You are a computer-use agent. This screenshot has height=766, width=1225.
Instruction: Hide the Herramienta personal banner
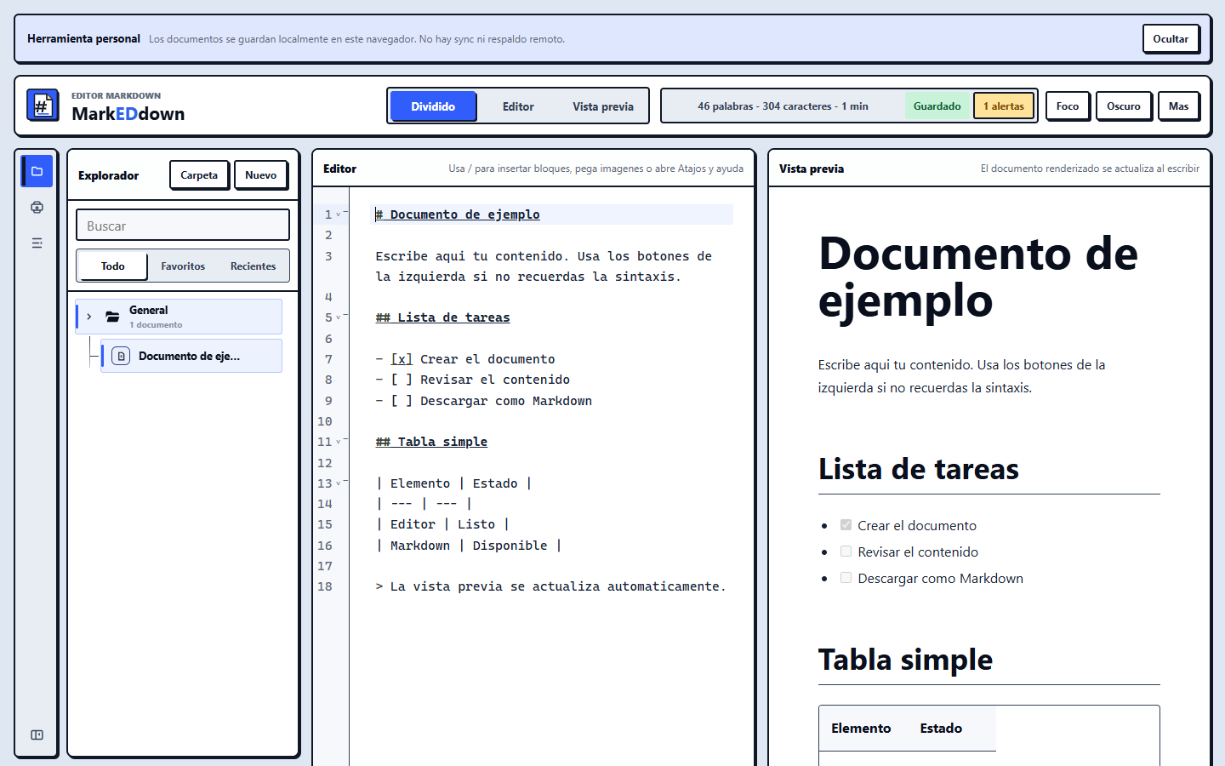tap(1171, 39)
